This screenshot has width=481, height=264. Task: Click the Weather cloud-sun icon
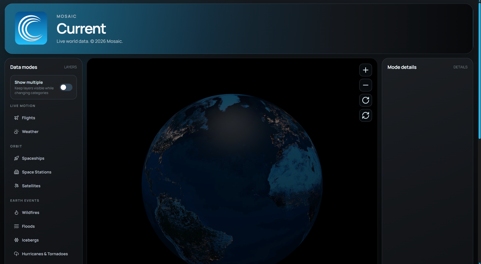coord(17,131)
